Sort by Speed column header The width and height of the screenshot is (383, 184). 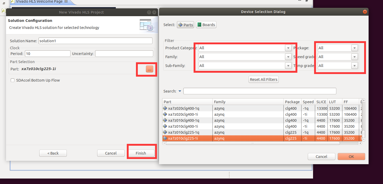click(308, 102)
